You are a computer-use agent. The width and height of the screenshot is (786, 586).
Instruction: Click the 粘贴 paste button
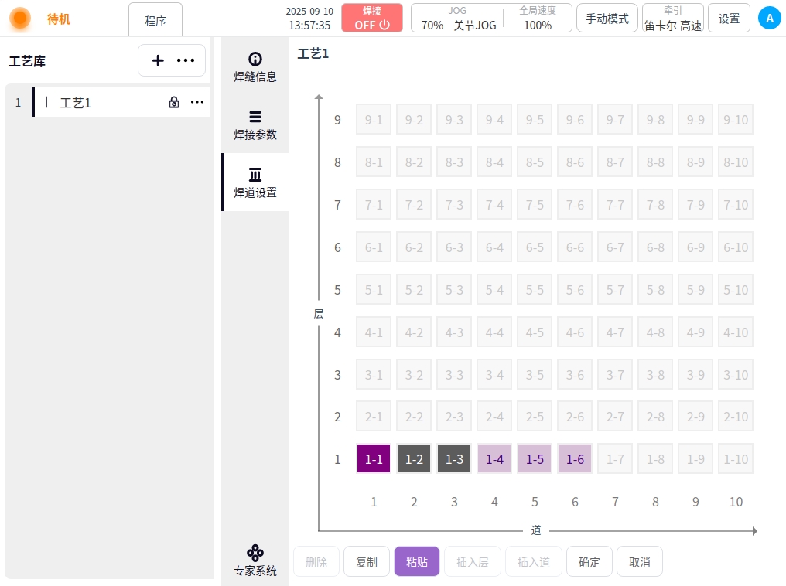point(417,562)
